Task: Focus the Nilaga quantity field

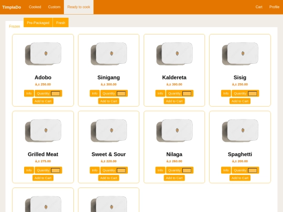Action: tap(187, 170)
